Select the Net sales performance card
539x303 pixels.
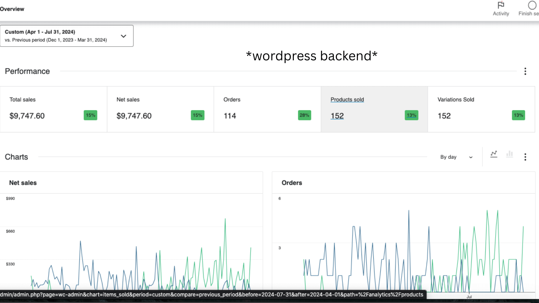point(160,109)
